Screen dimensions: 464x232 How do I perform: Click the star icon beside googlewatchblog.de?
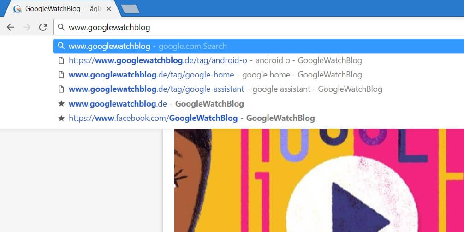coord(61,104)
